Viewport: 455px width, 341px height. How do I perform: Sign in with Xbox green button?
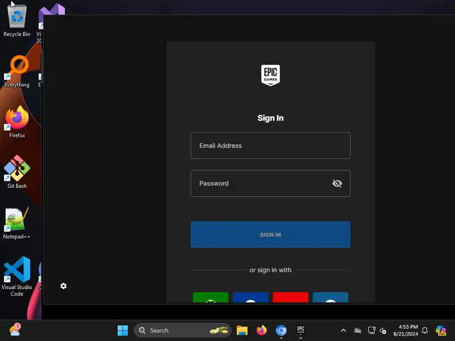[210, 297]
